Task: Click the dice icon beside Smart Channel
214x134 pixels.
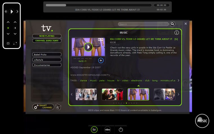Action: click(x=58, y=107)
